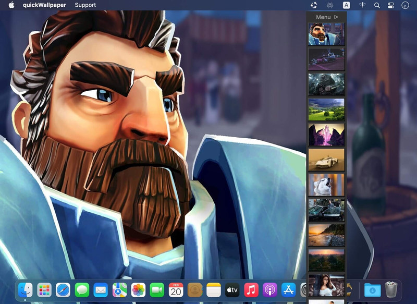
Task: Launch Notes from the Dock
Action: pos(214,290)
